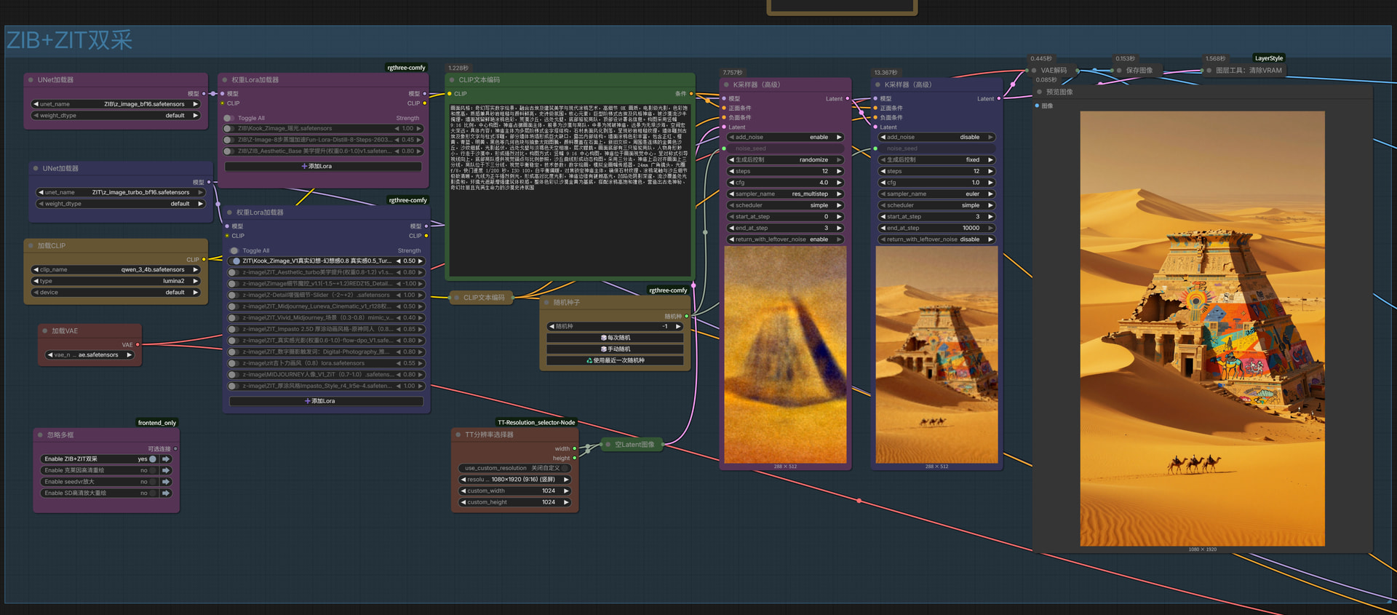The height and width of the screenshot is (615, 1397).
Task: Click the collapse dot on the TT分辨率选择器 node
Action: (x=458, y=435)
